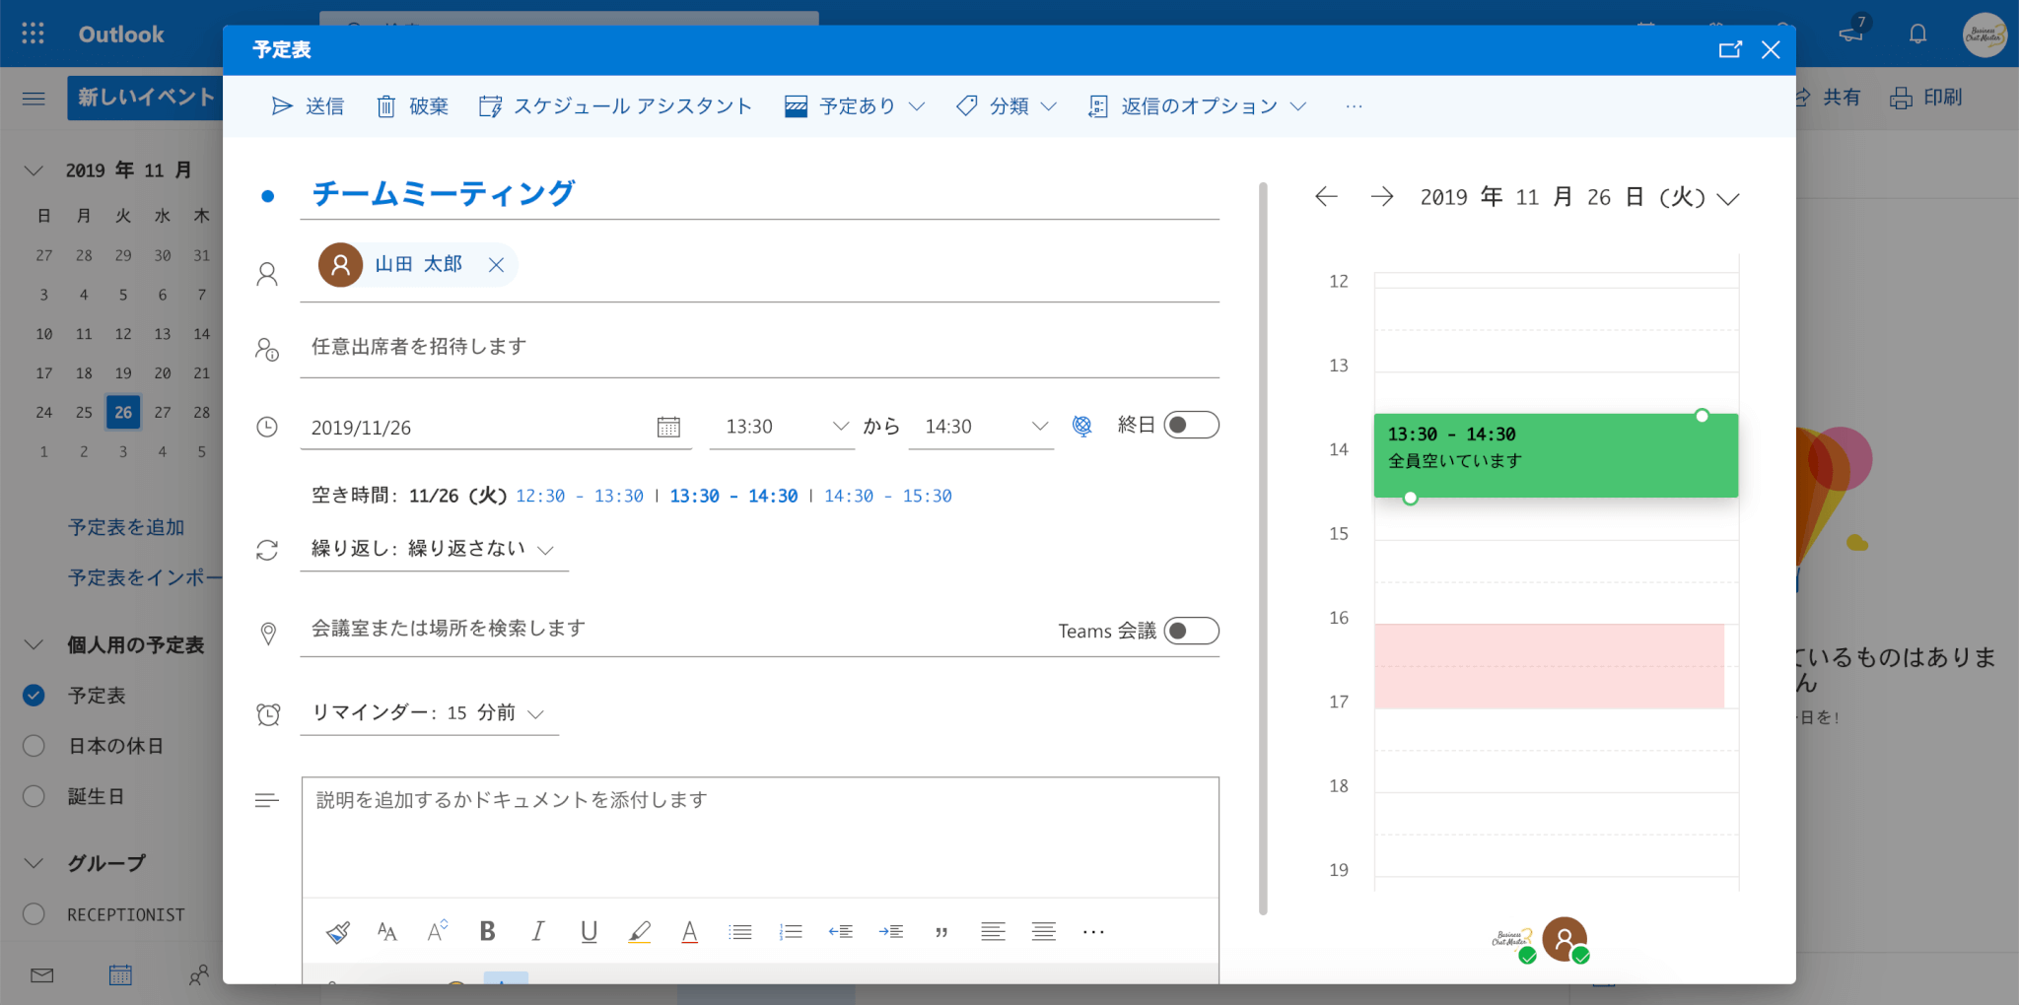
Task: Open the reminder (リマインダー) 15 分前 dropdown
Action: [535, 714]
